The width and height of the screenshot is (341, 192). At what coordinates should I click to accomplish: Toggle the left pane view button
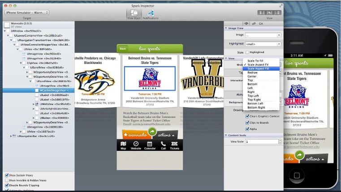point(262,13)
